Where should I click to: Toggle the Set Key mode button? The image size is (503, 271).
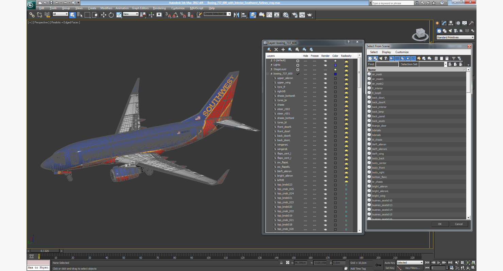click(x=389, y=268)
